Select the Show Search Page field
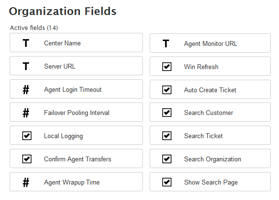 (210, 182)
